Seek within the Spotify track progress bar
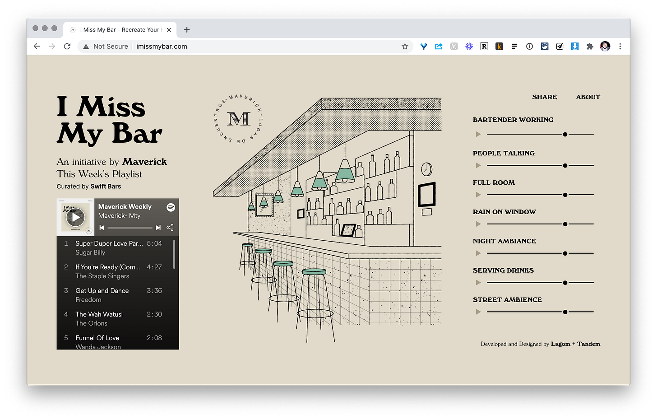Viewport: 657px width, 420px height. click(130, 228)
